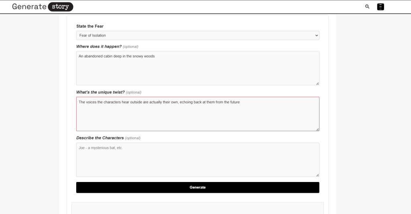Viewport: 411px width, 214px height.
Task: Open the black menu icon in header
Action: coord(380,7)
